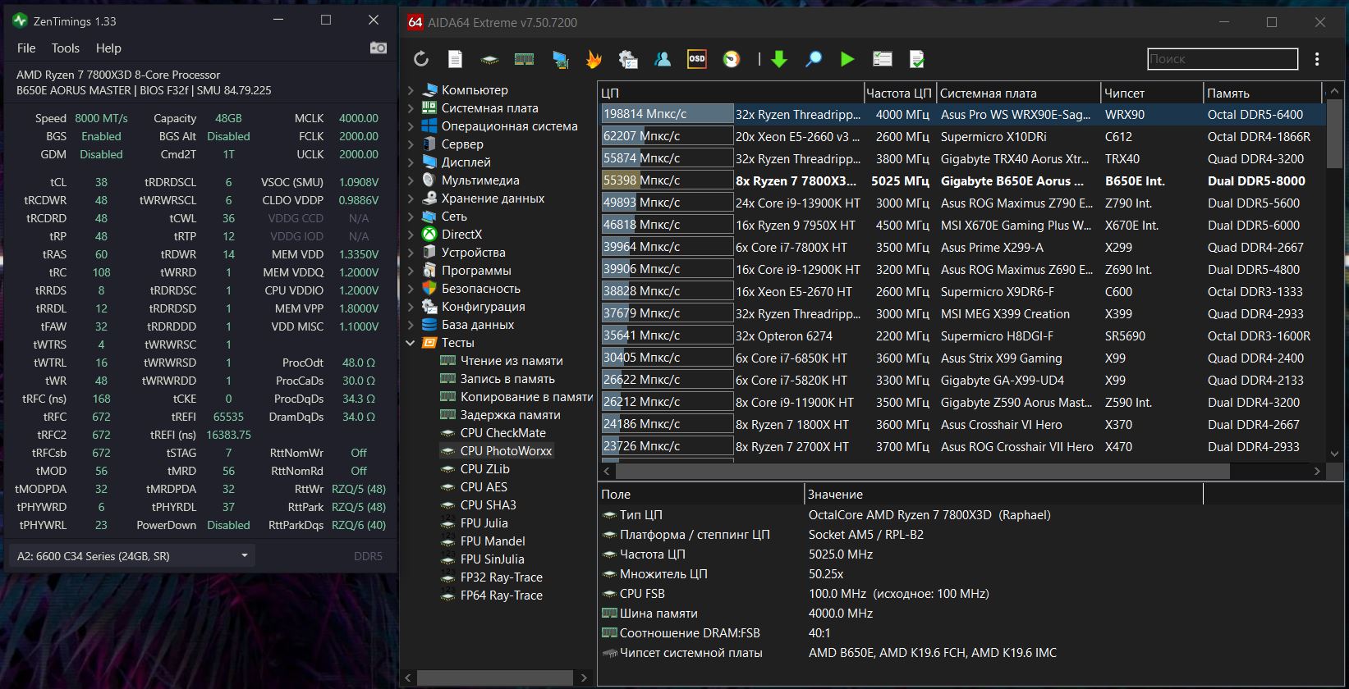Open AIDA64 three-dot options menu

click(1317, 59)
